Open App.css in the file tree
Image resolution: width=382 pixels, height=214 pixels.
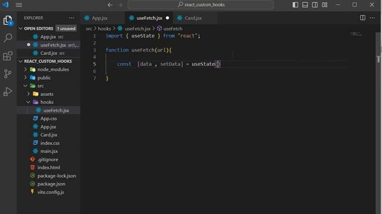[x=48, y=118]
